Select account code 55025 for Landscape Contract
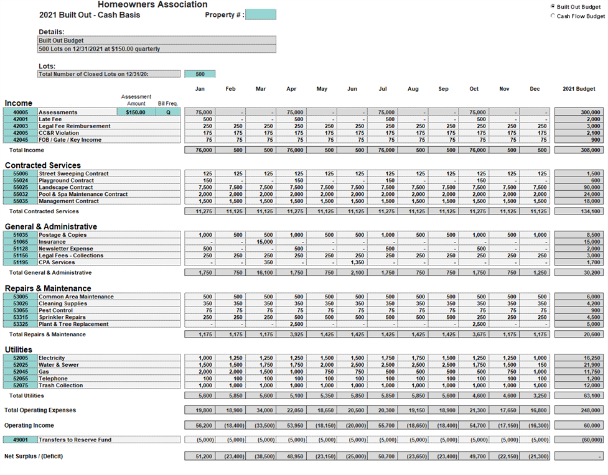 tap(21, 187)
